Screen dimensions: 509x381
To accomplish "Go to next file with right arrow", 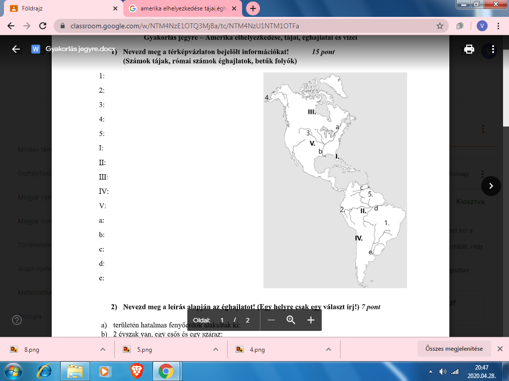I will coord(491,186).
